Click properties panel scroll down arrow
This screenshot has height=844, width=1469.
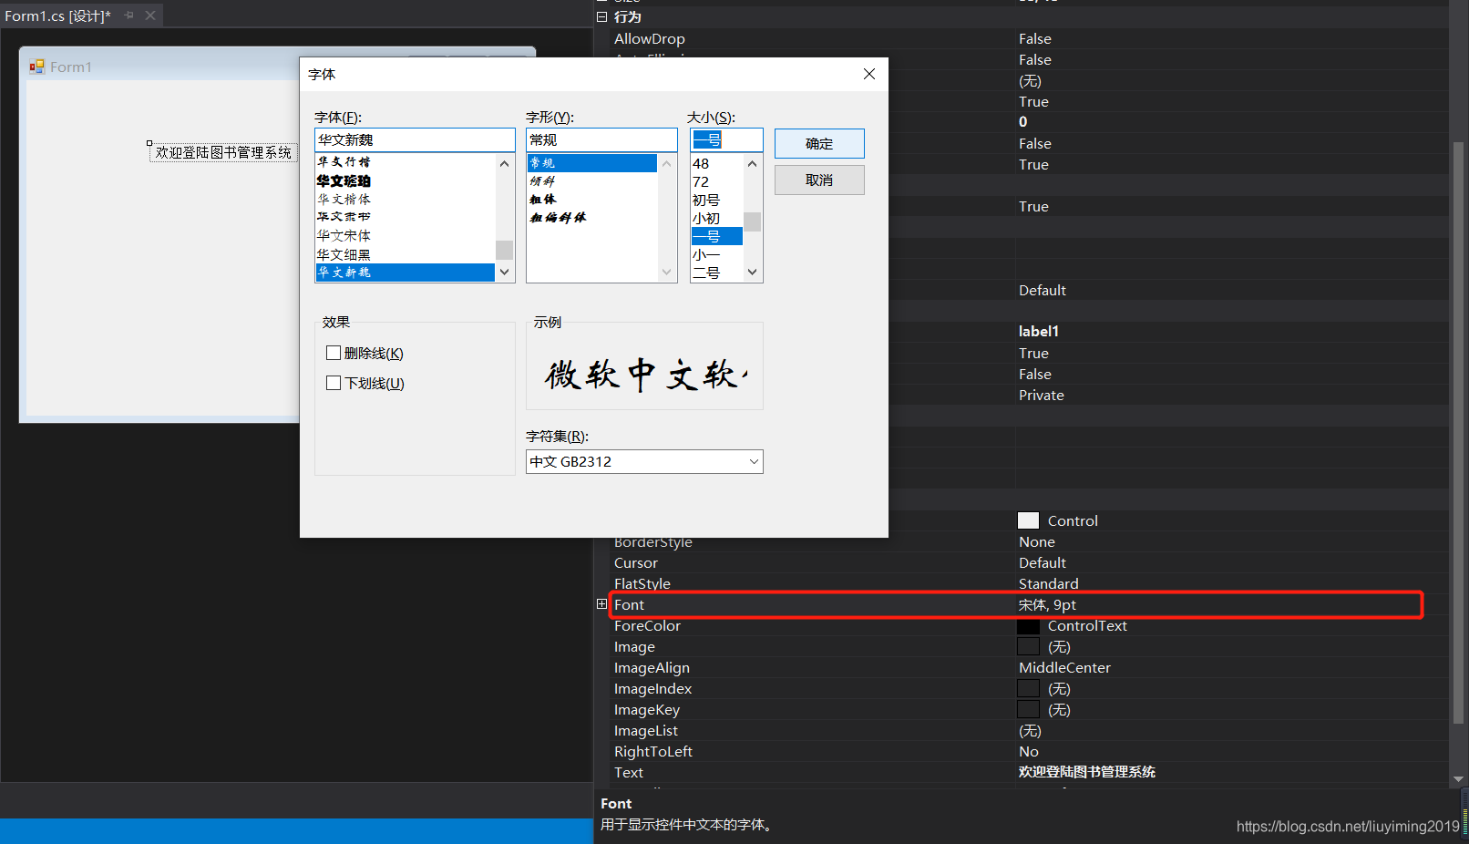[x=1458, y=779]
